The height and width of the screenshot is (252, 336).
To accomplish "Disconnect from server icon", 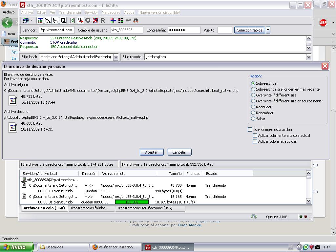I will [x=95, y=20].
